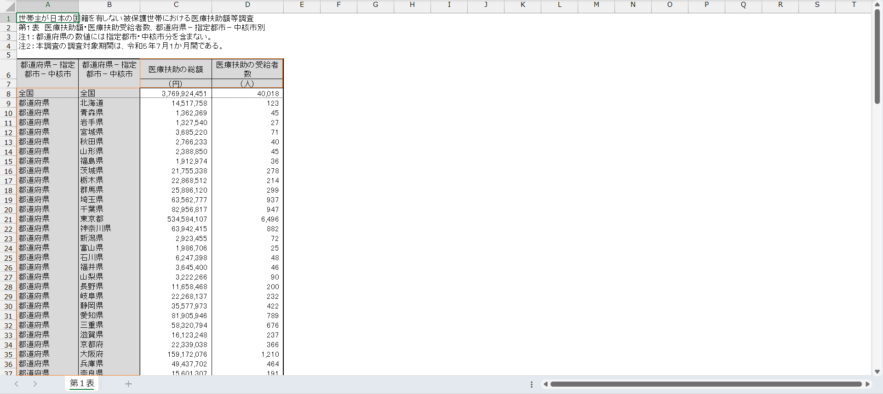
Task: Click the horizontal scrollbar thumb
Action: point(706,384)
